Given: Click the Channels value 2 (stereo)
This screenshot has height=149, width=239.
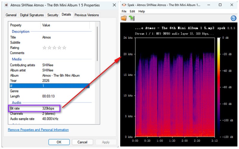Looking at the screenshot, I should (49, 114).
